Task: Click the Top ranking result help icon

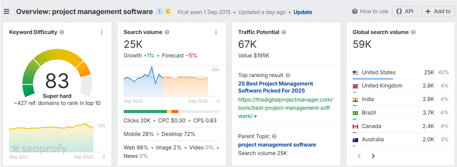Action: [x=288, y=76]
